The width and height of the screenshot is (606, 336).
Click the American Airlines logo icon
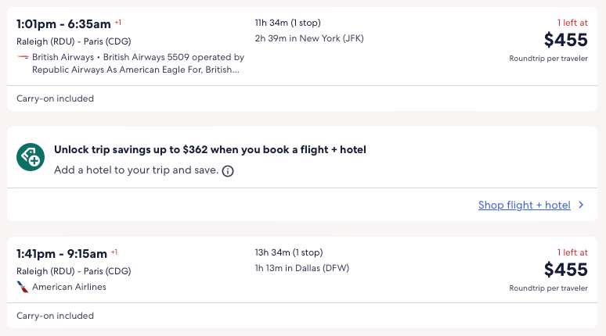[23, 287]
